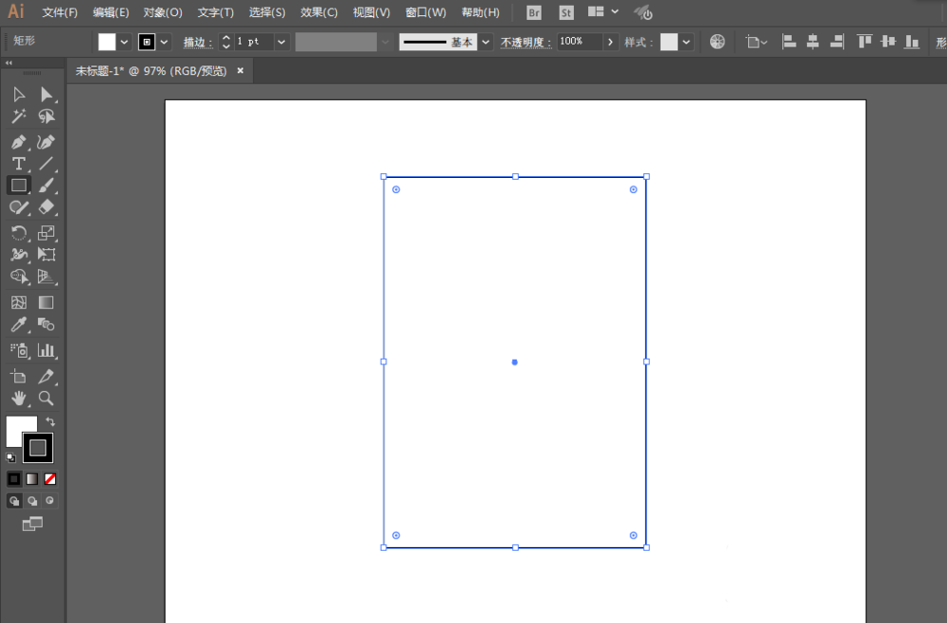Viewport: 947px width, 623px height.
Task: Open the 文件(F) menu
Action: [60, 12]
